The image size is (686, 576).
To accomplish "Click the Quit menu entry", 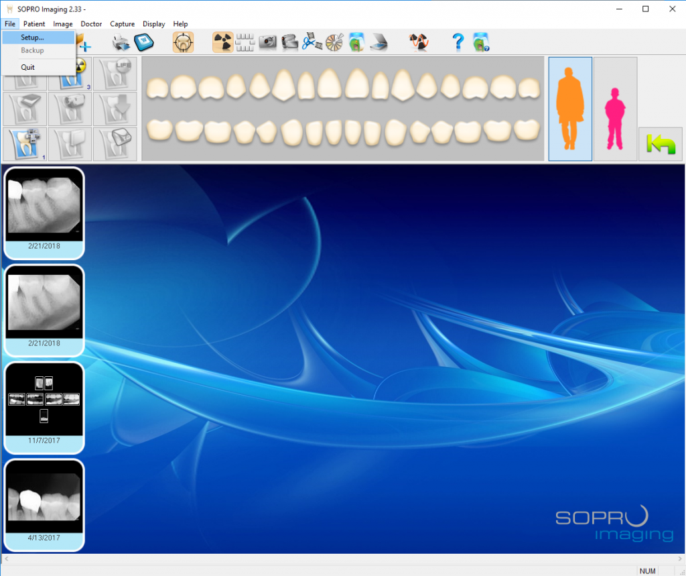I will [x=28, y=66].
